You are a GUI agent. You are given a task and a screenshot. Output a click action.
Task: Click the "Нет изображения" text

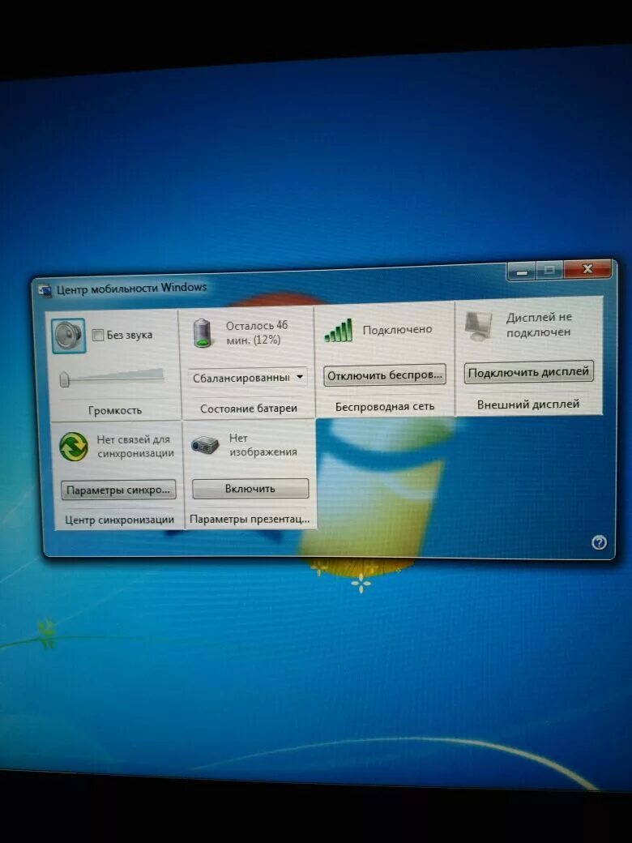tap(263, 445)
